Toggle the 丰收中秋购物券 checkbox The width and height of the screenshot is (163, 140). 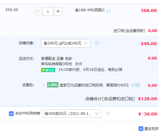tap(11, 113)
